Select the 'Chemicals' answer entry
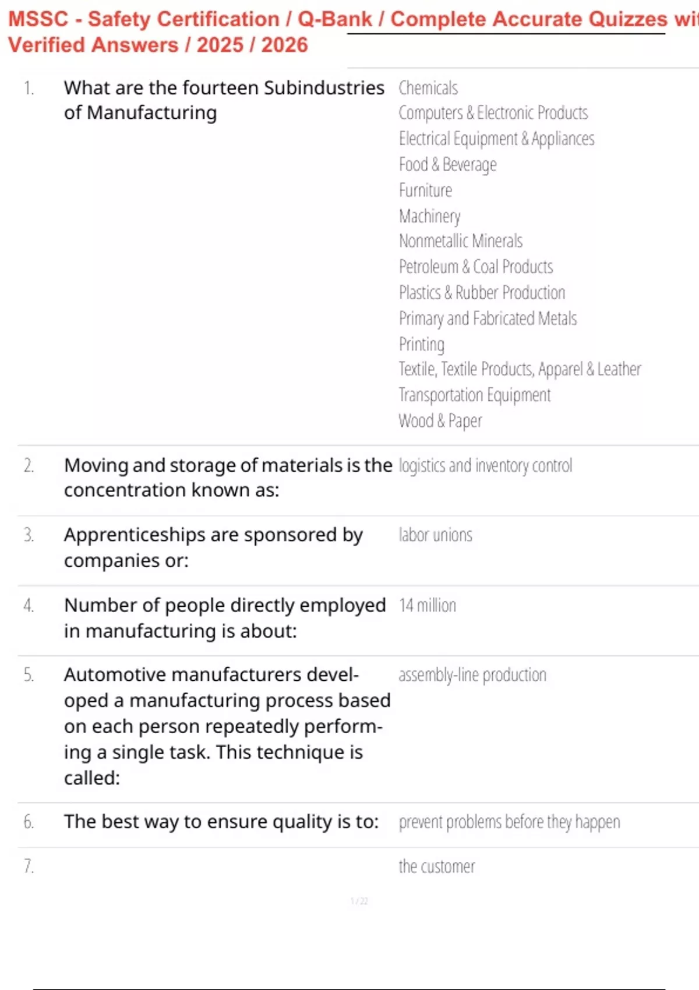This screenshot has height=990, width=699. click(x=428, y=88)
